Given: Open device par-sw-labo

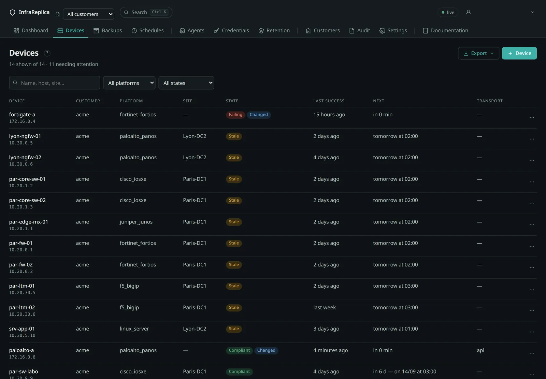Looking at the screenshot, I should [x=24, y=371].
